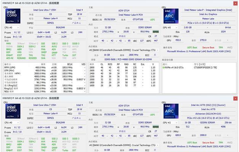Screen dimensions: 239x152
Task: Click the green memory chip icon near 2793.3 MHz
Action: coord(156,127)
